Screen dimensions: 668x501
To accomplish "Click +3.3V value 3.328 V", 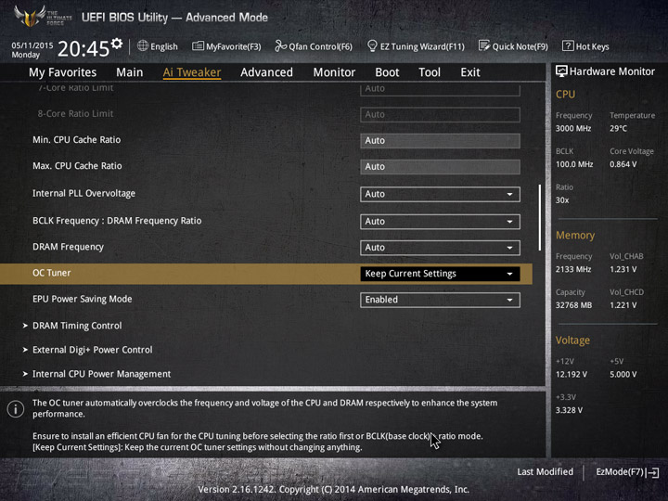I will (x=569, y=410).
